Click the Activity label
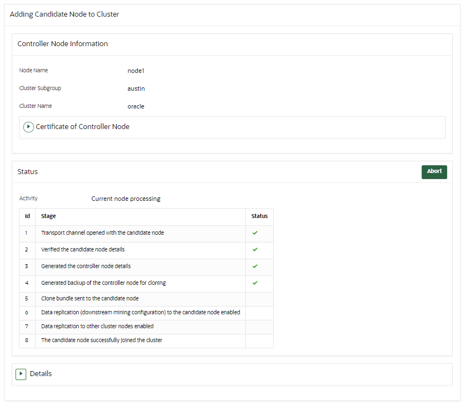465x405 pixels. pyautogui.click(x=28, y=198)
